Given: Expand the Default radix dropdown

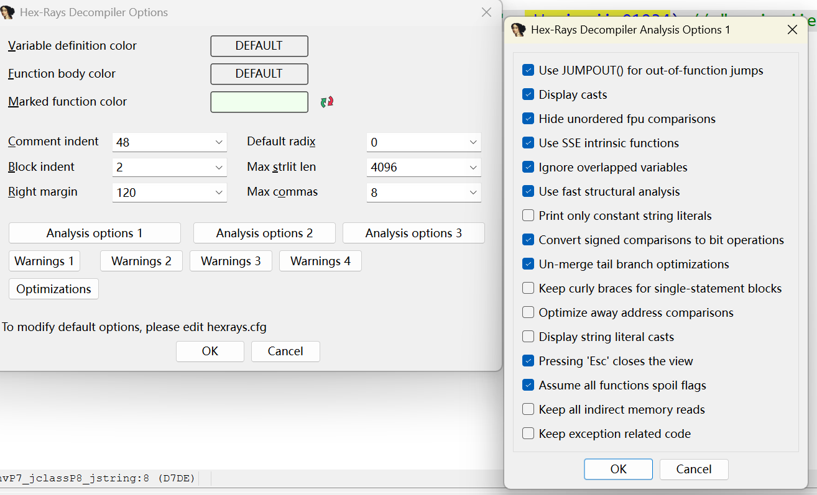Looking at the screenshot, I should point(473,142).
